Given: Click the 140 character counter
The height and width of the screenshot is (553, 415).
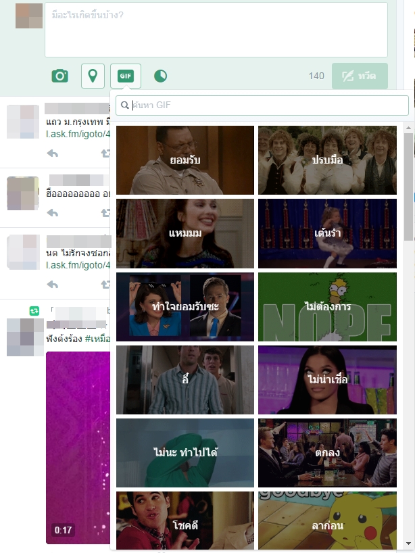Looking at the screenshot, I should point(316,76).
